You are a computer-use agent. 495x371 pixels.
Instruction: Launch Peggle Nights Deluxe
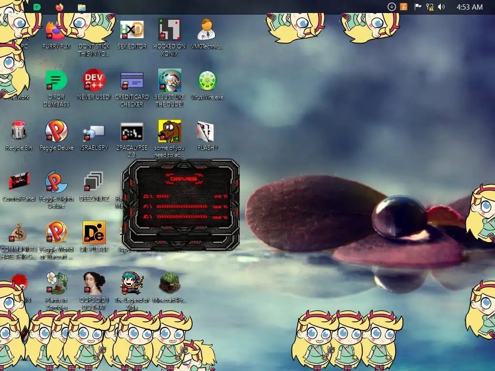click(56, 189)
